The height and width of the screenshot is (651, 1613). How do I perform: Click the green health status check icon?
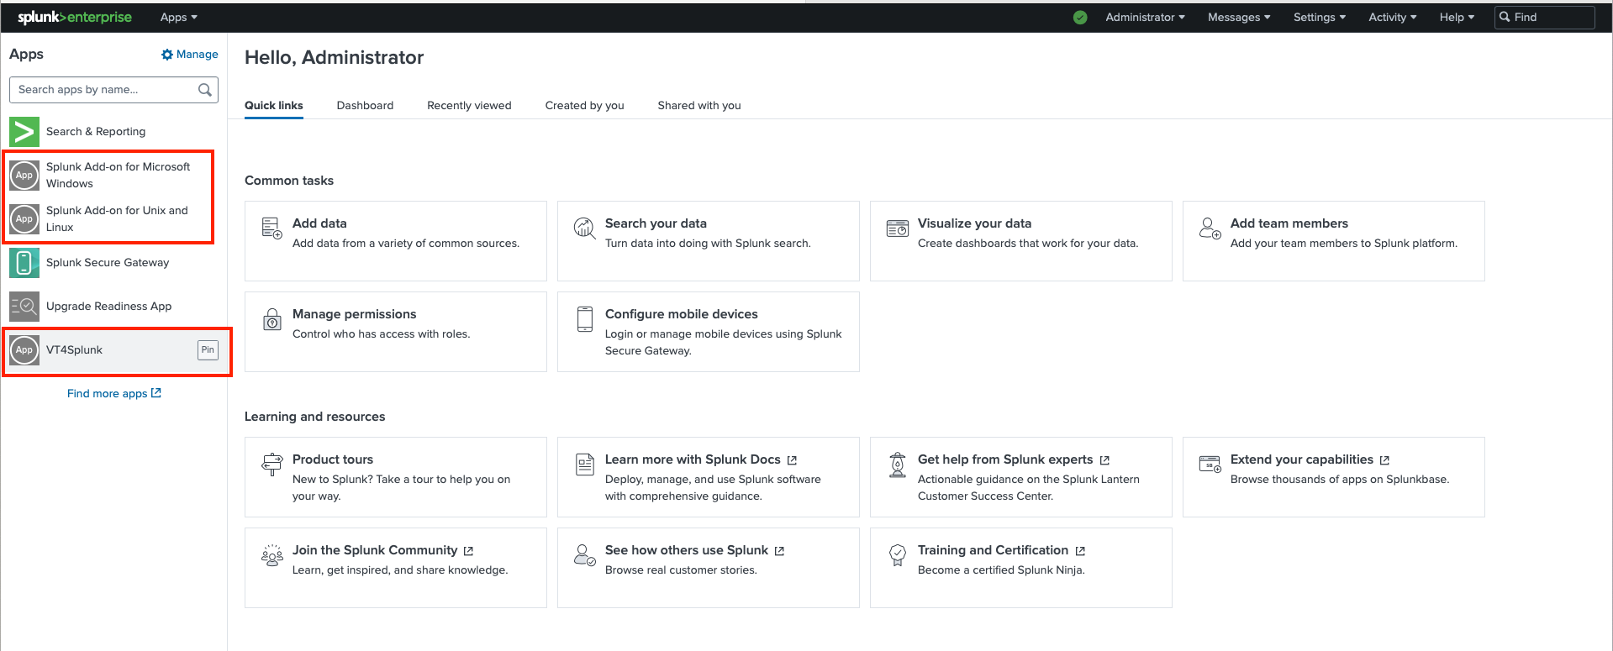1080,18
